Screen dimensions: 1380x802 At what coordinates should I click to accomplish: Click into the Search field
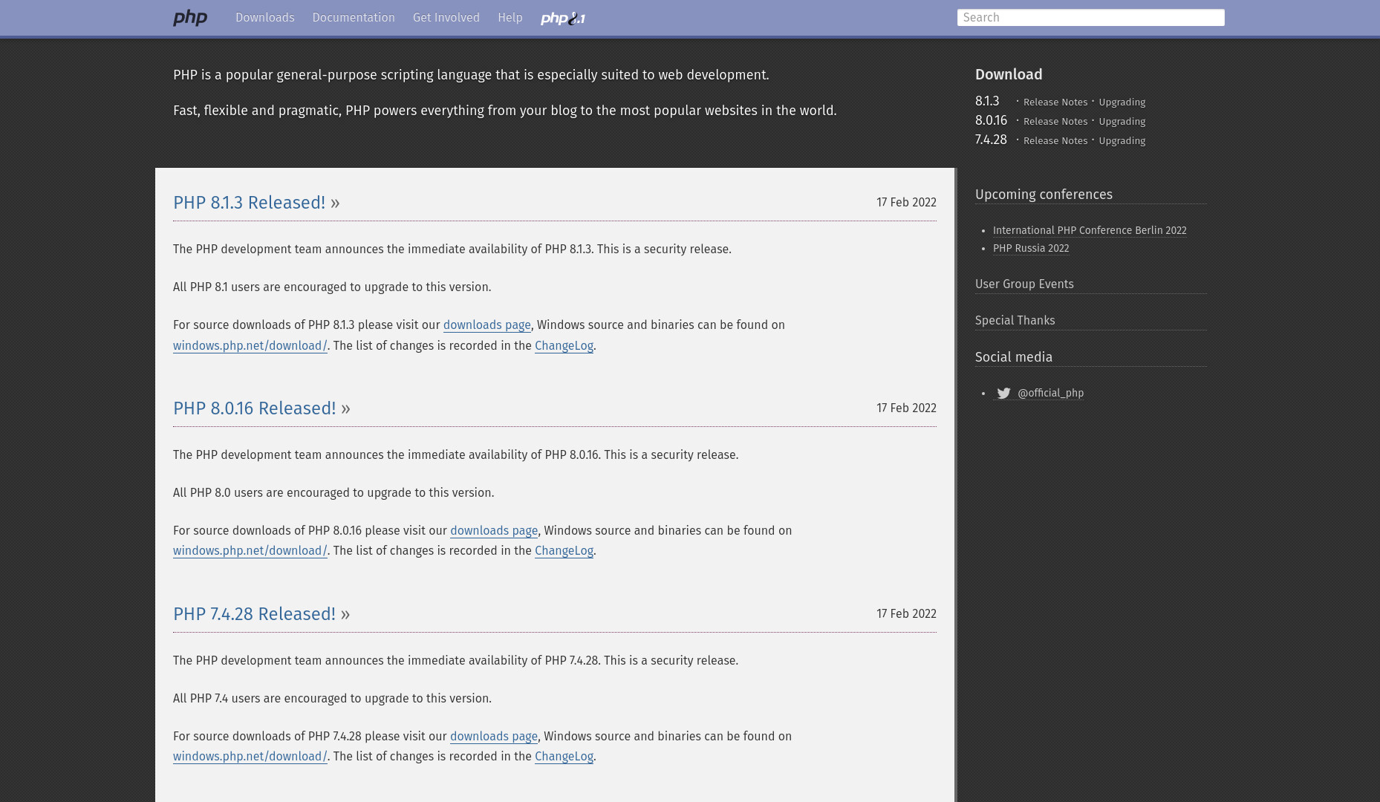click(1090, 18)
